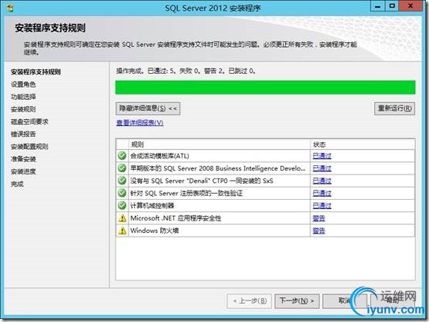The width and height of the screenshot is (429, 322).
Task: Open 已通过 link for Denali CTP0 SxS row
Action: pyautogui.click(x=322, y=181)
